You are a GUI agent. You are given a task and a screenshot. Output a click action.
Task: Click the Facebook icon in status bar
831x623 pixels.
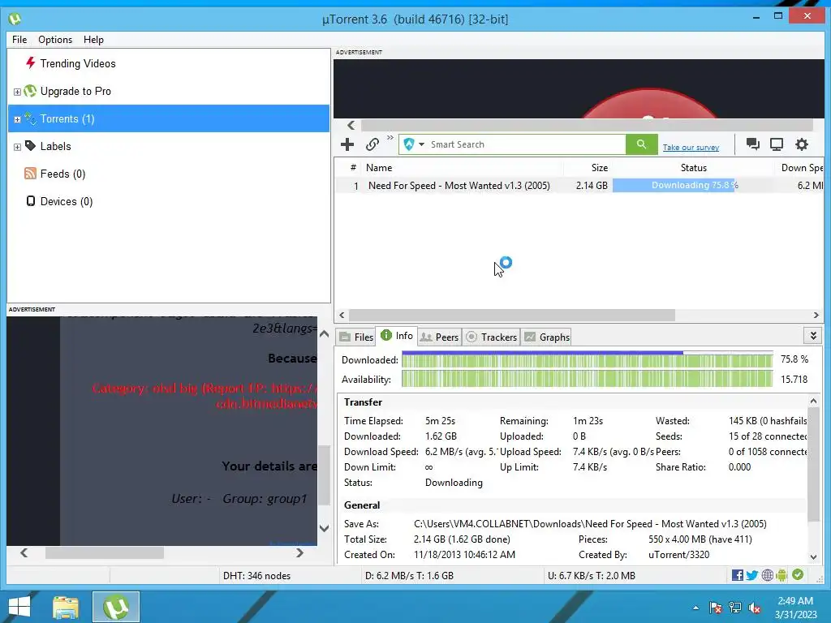[737, 575]
